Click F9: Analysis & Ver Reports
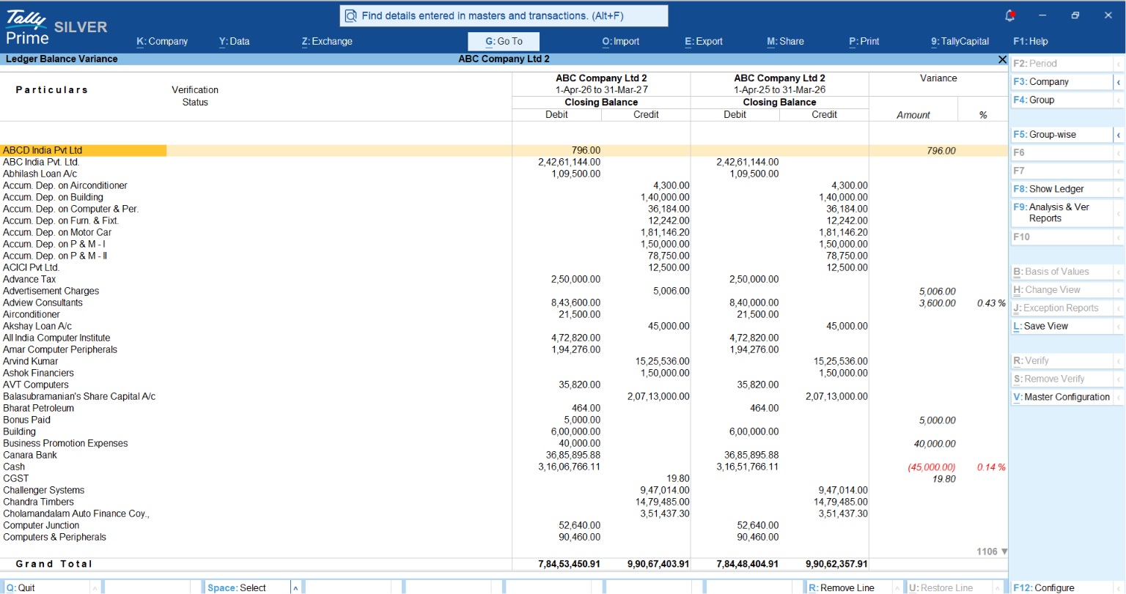This screenshot has height=594, width=1126. click(x=1061, y=212)
